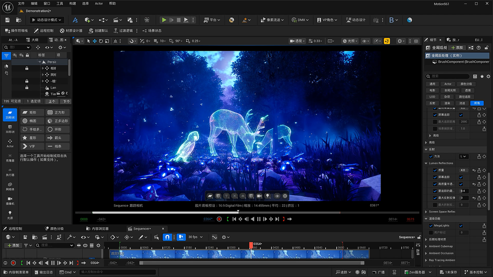This screenshot has height=277, width=493.
Task: Click the favorites star in Details panel
Action: (482, 76)
